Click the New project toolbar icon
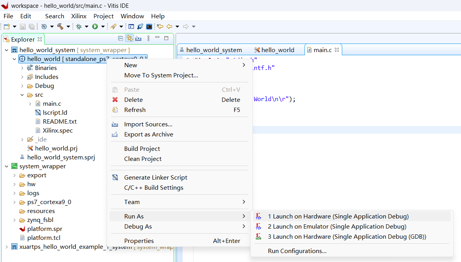 [x=7, y=27]
